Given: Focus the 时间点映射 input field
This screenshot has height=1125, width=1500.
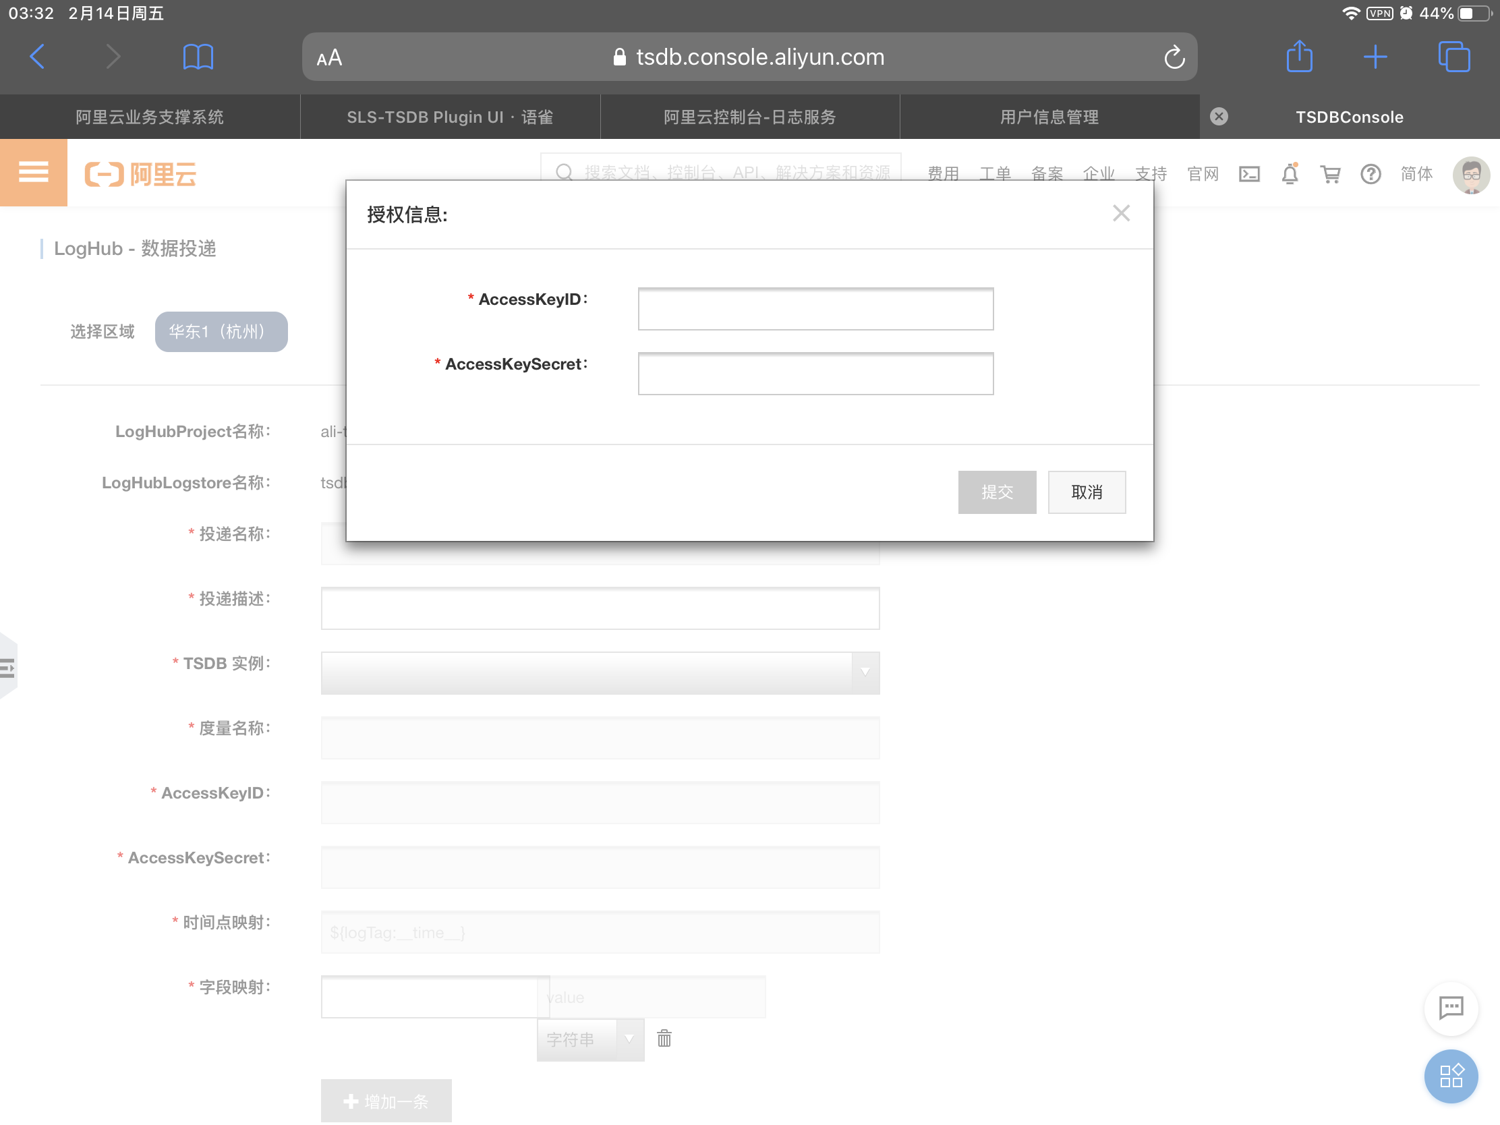Looking at the screenshot, I should (600, 931).
